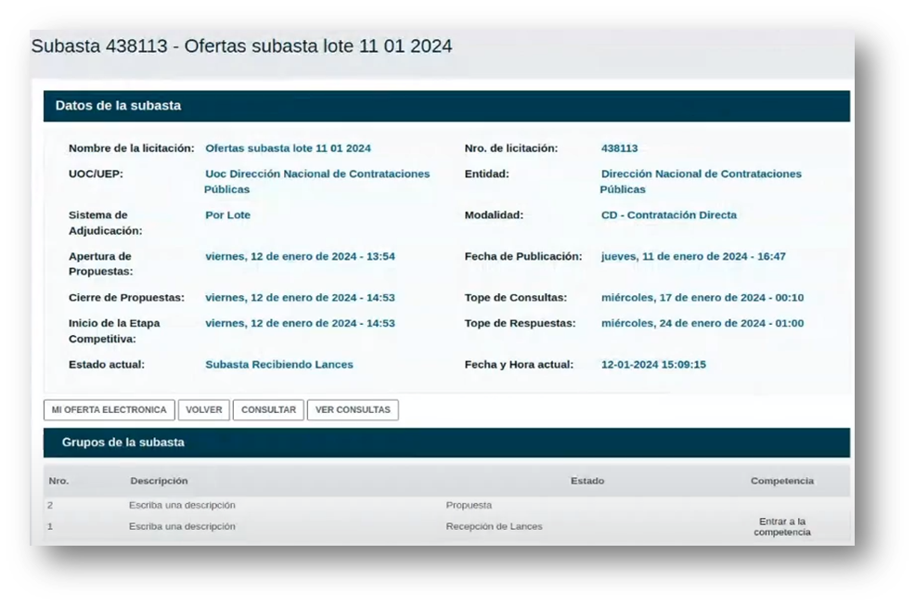Click the Nro. column header
This screenshot has width=915, height=606.
click(58, 481)
